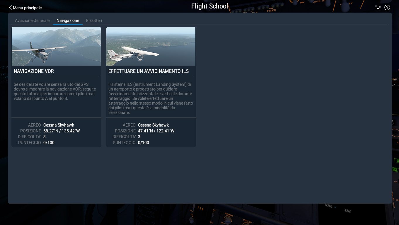Click the ILS tutorial description text
Screen dimensions: 399x225
tap(151, 98)
